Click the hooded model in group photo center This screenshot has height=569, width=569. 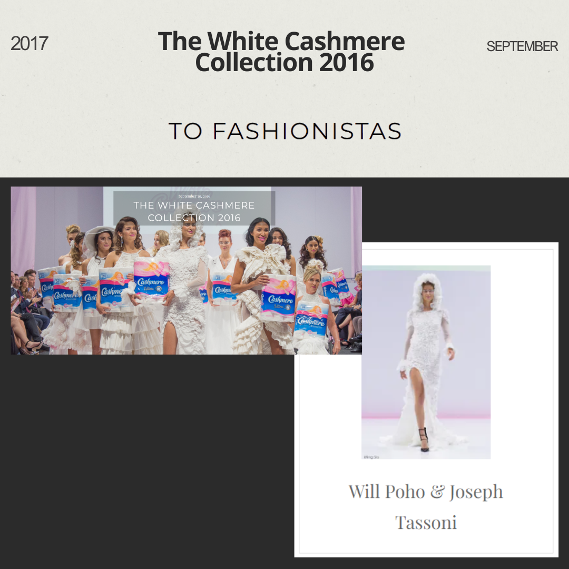tap(185, 283)
